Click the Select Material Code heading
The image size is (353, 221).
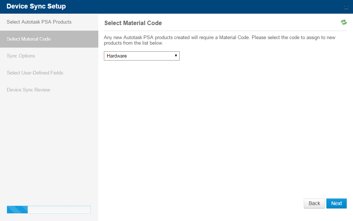click(133, 23)
